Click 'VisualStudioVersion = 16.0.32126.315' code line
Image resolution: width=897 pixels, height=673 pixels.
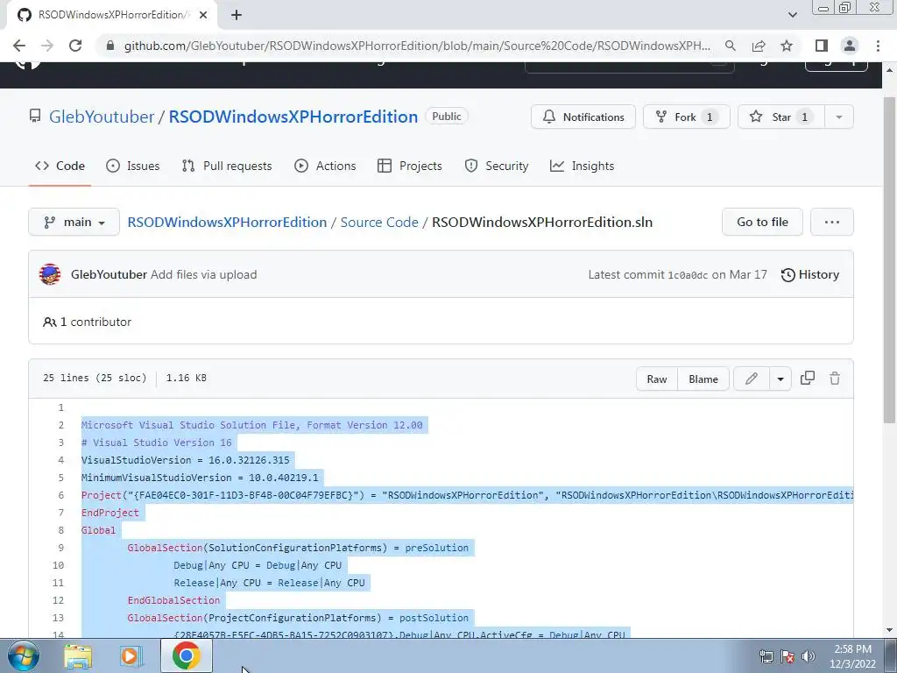click(186, 460)
